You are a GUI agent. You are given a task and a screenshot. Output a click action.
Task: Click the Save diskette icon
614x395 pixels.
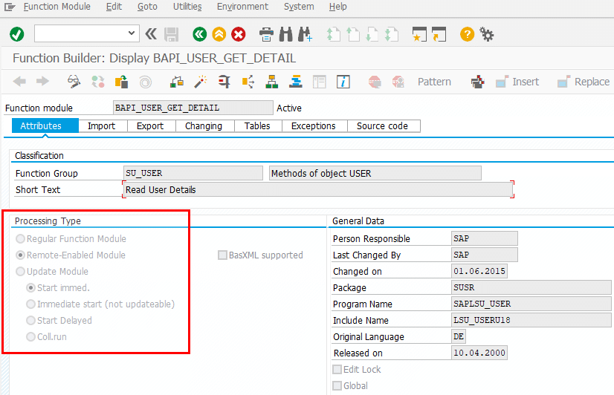[172, 34]
